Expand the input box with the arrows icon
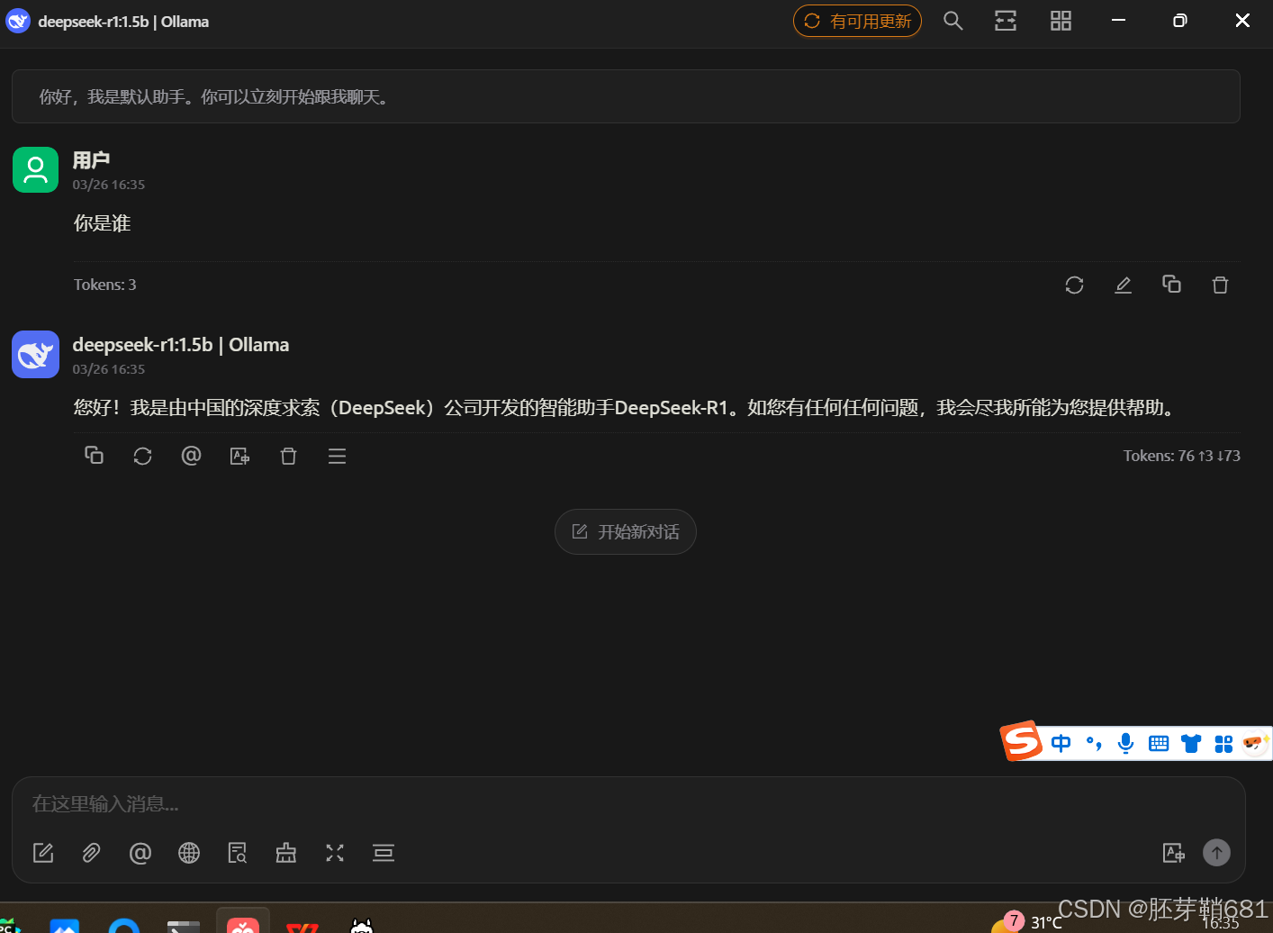This screenshot has height=933, width=1273. click(x=335, y=853)
